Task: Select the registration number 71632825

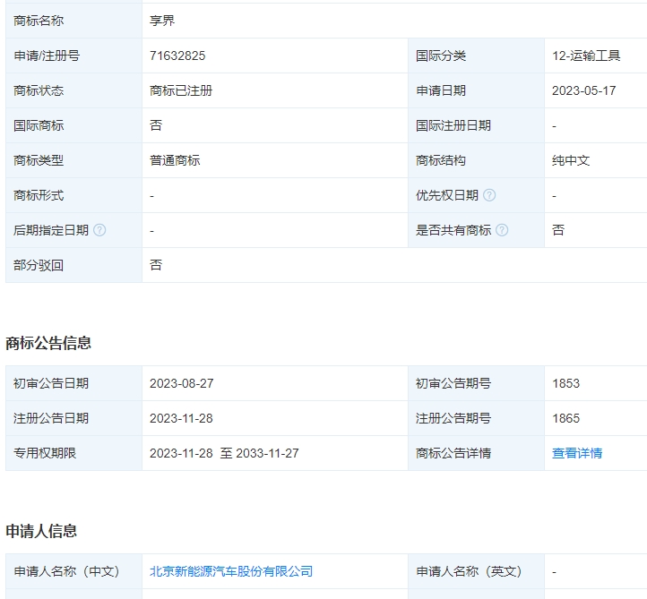Action: coord(177,56)
